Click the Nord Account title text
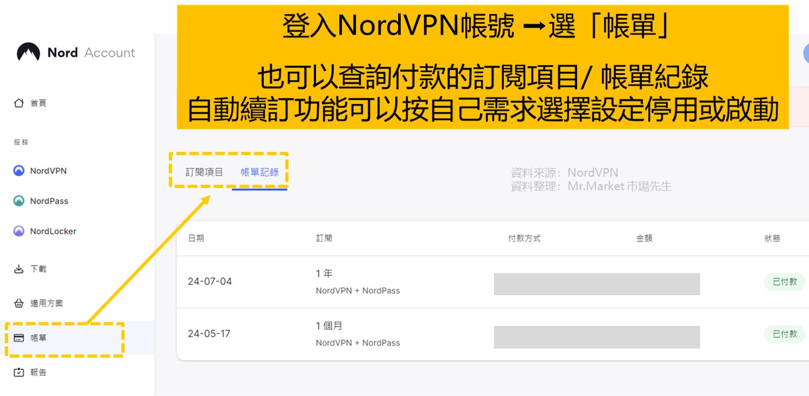This screenshot has height=396, width=809. [x=91, y=53]
